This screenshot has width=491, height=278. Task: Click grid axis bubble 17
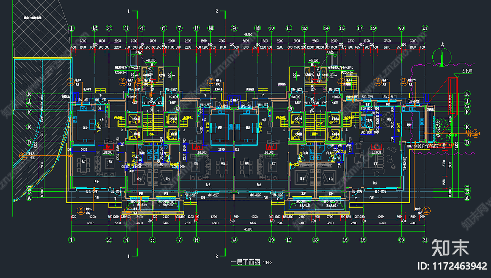pos(360,28)
